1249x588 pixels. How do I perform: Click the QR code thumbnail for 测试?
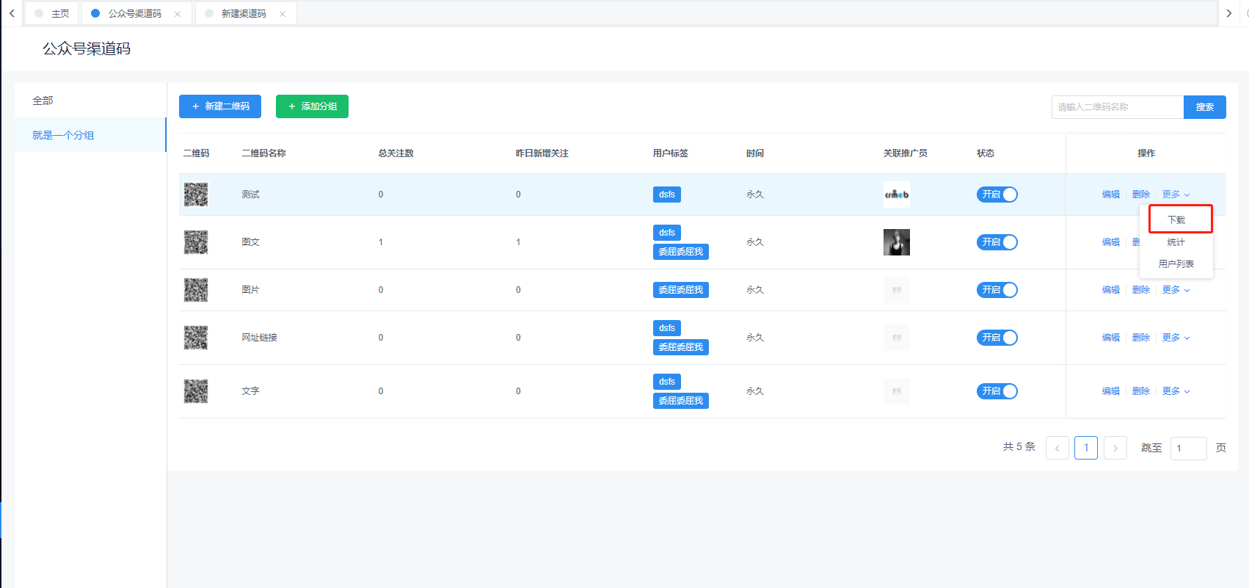click(x=196, y=195)
